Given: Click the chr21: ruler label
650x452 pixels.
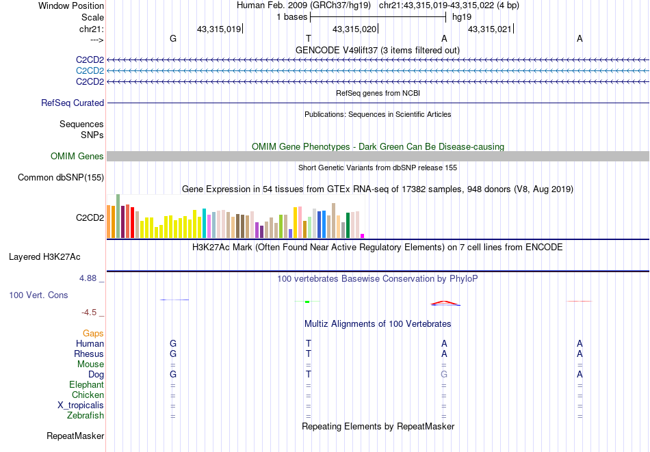Looking at the screenshot, I should pyautogui.click(x=91, y=29).
